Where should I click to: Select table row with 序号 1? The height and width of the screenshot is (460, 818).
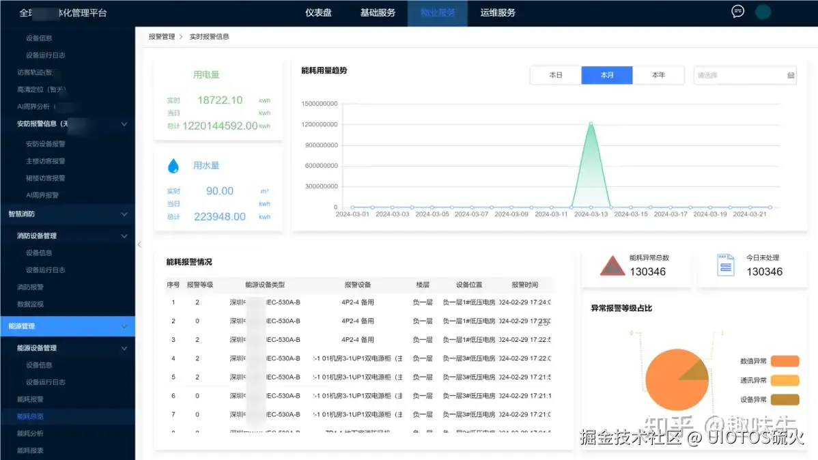(358, 302)
